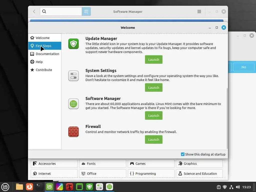Switch to System Settings in the taskbar
The width and height of the screenshot is (256, 192).
(99, 187)
